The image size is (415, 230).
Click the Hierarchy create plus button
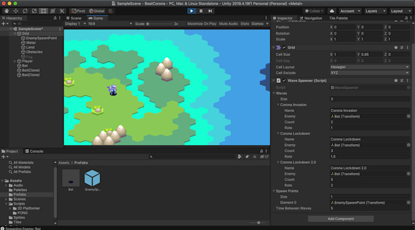[4, 24]
